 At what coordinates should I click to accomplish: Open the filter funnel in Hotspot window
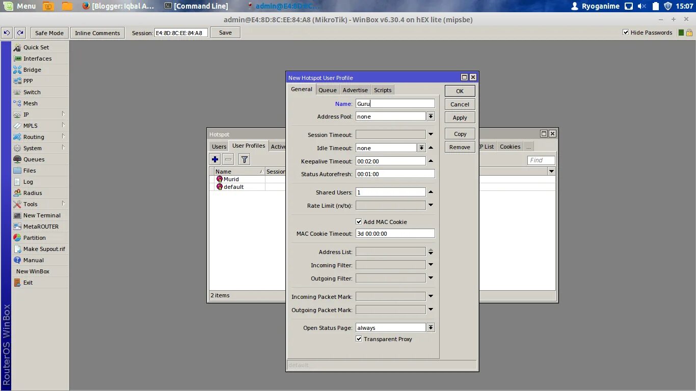point(245,159)
